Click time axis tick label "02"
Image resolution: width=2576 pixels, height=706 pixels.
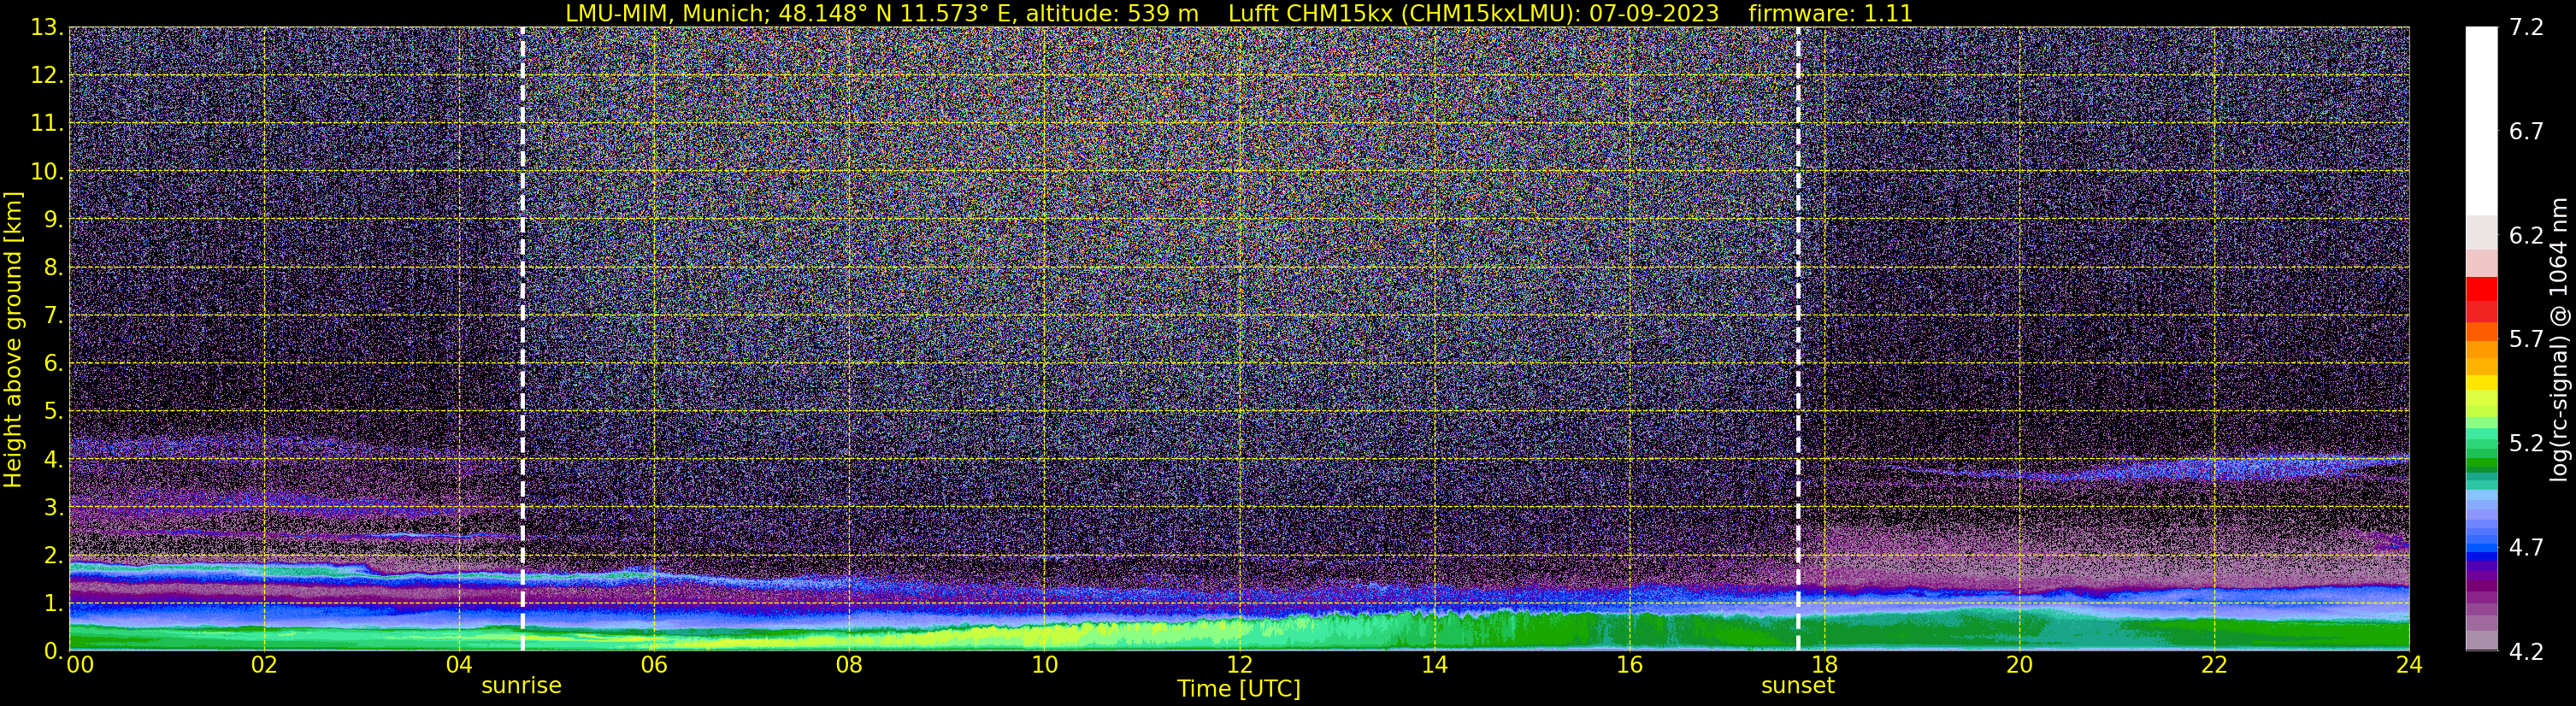click(264, 666)
